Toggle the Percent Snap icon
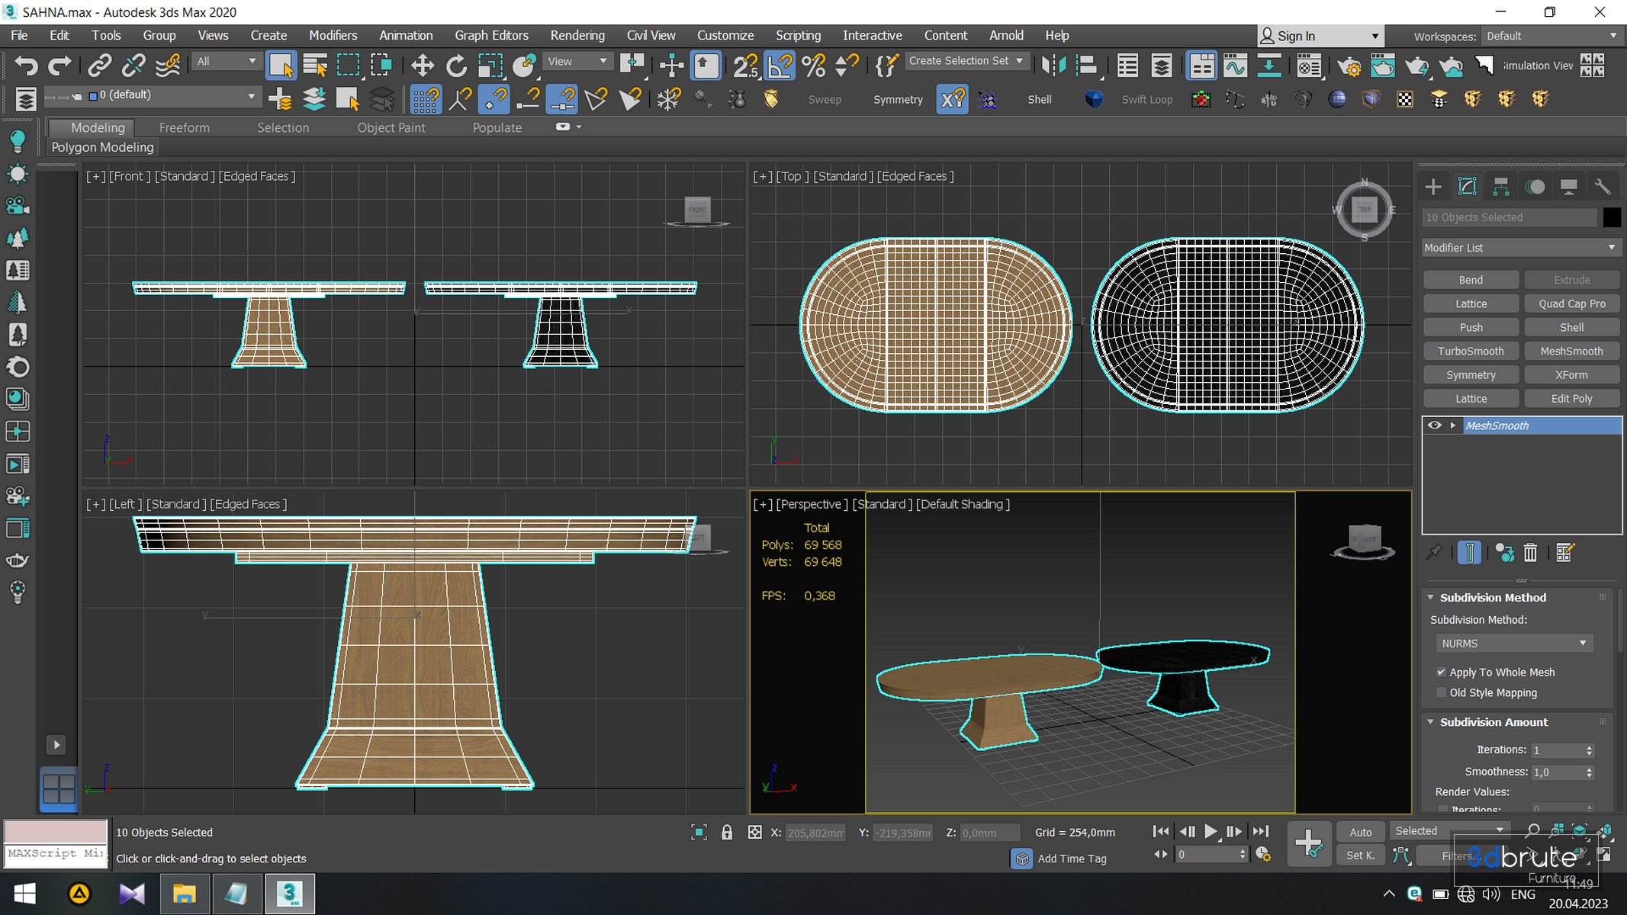 814,66
